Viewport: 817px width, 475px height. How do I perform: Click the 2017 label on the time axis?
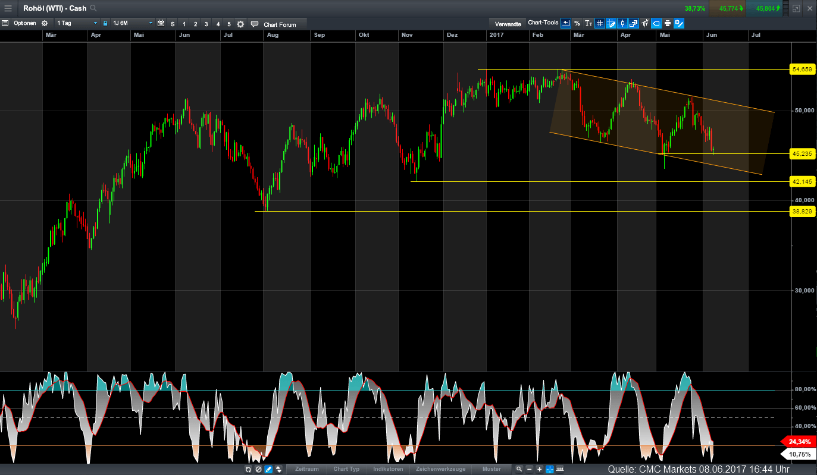tap(497, 35)
